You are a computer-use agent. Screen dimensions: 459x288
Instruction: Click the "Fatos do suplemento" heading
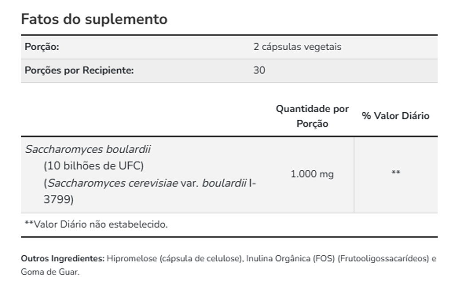pos(94,20)
